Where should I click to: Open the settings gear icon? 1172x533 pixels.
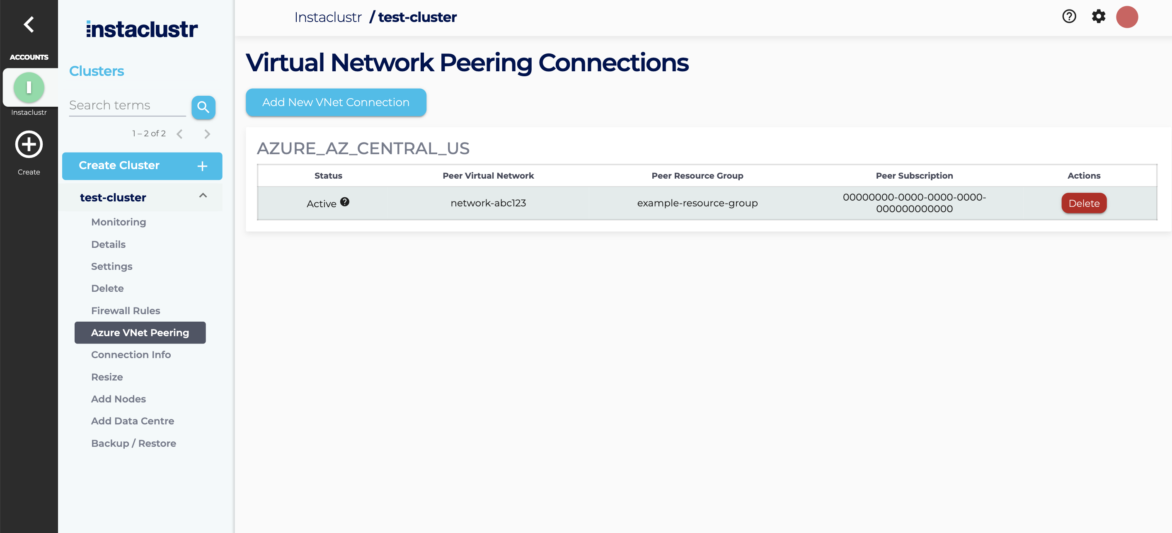click(1098, 17)
